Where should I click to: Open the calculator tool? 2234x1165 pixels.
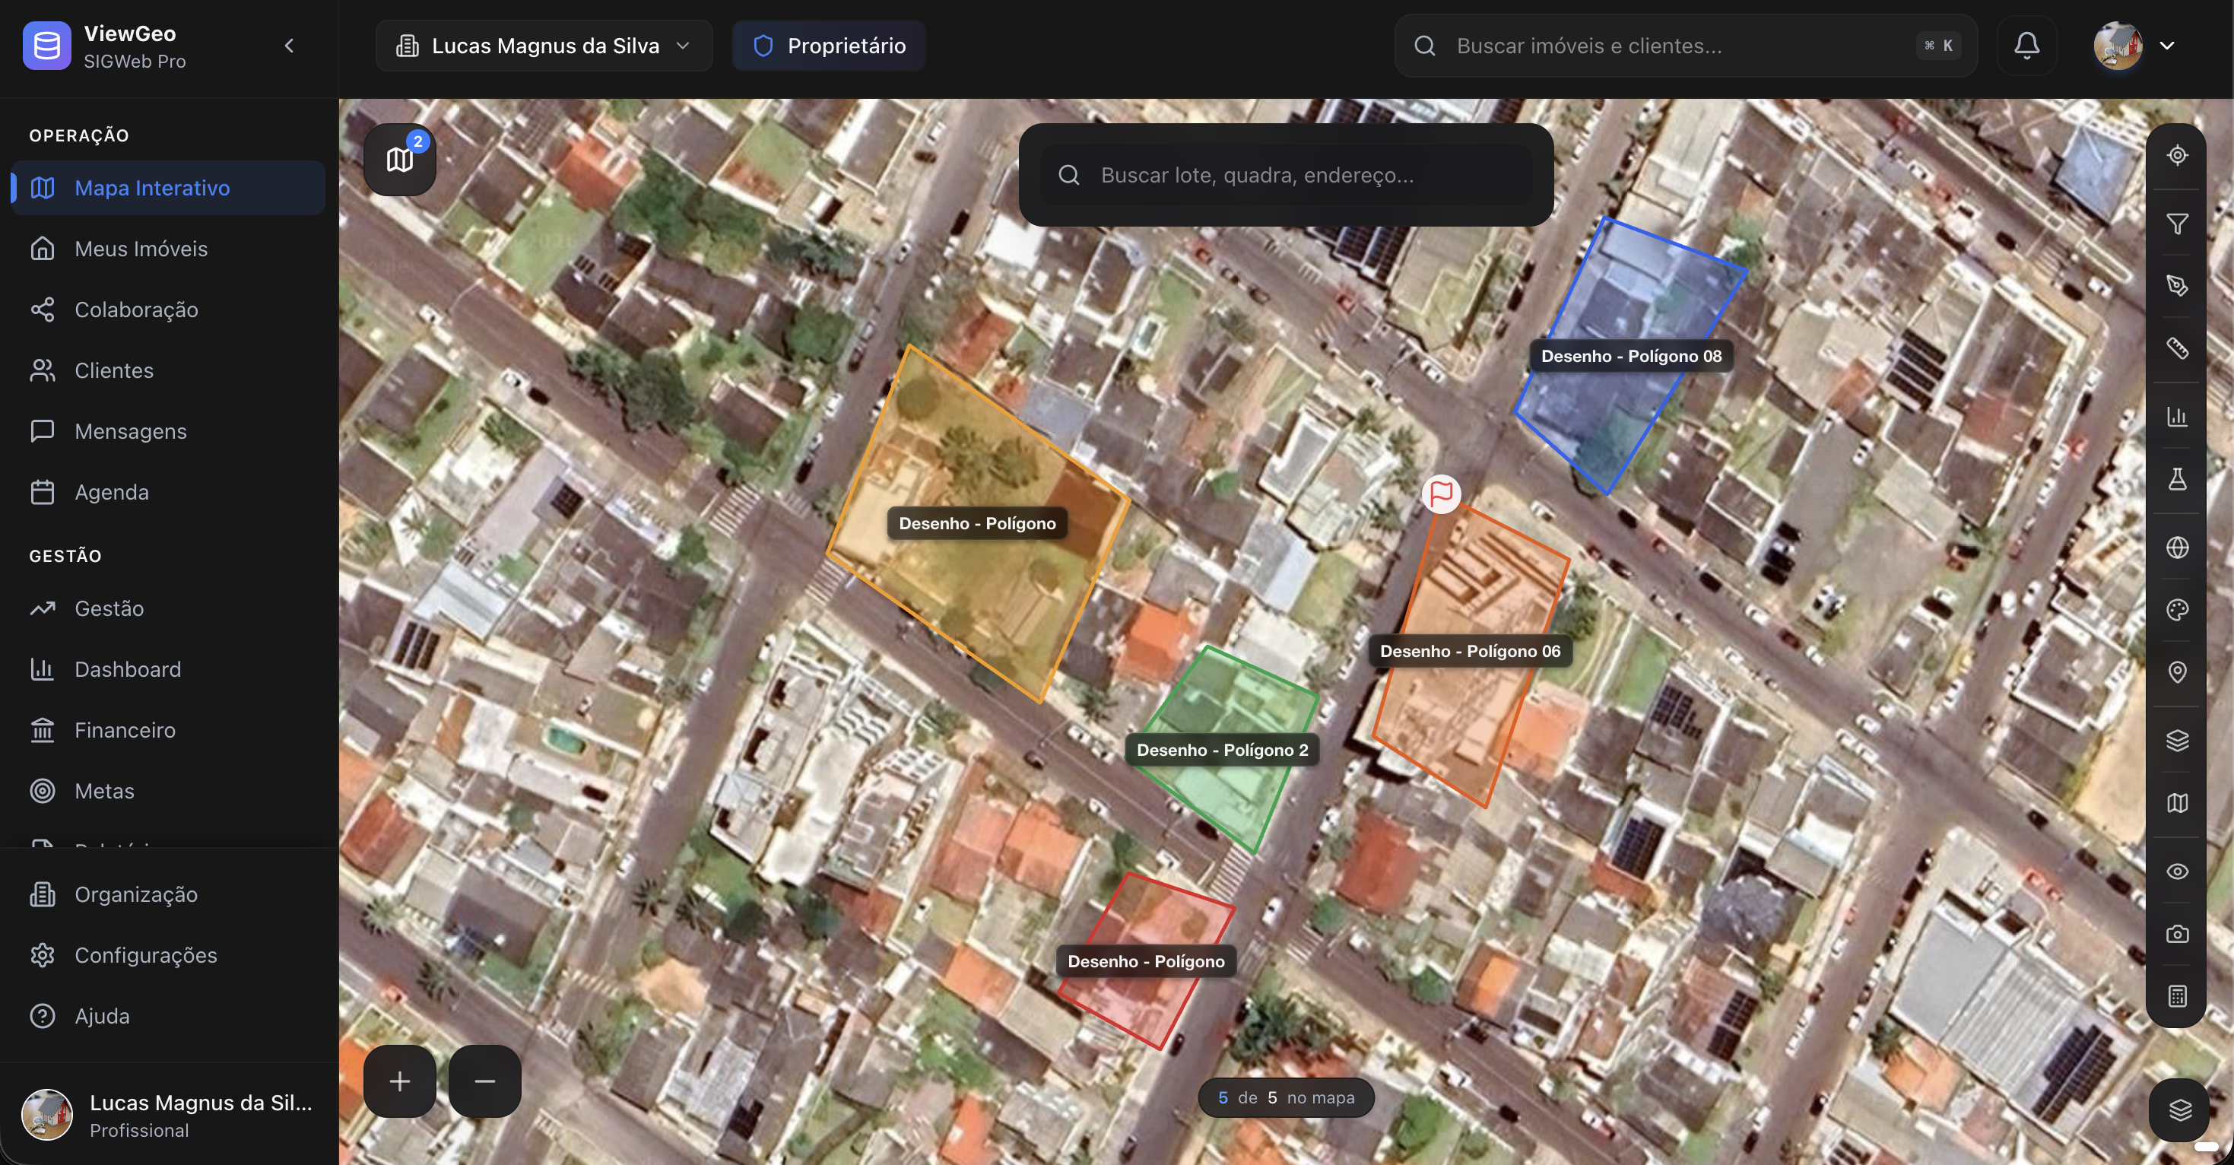tap(2177, 996)
